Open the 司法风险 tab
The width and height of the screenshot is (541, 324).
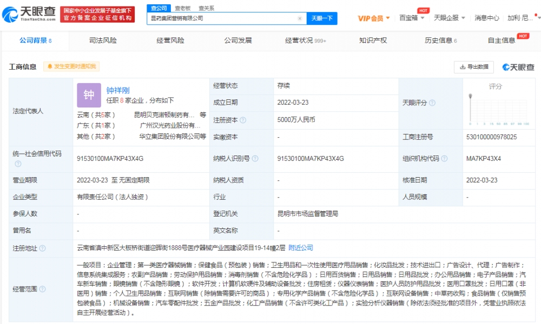click(x=103, y=40)
